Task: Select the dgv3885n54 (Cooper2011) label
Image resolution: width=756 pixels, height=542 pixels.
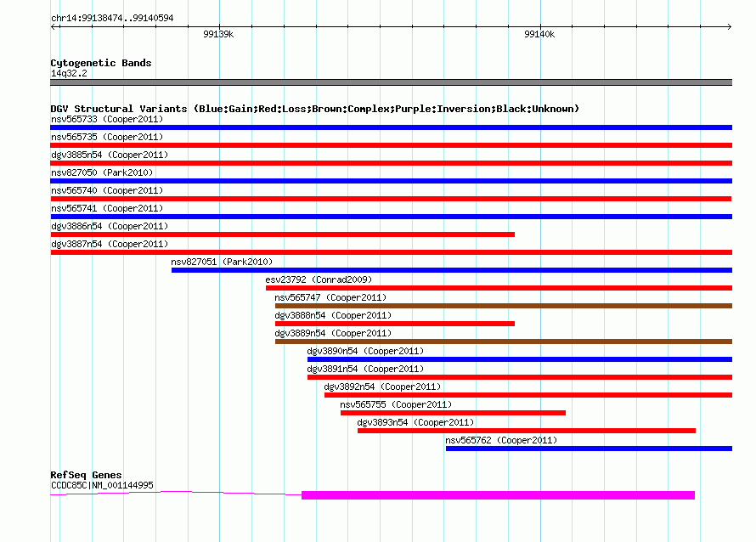Action: (110, 155)
